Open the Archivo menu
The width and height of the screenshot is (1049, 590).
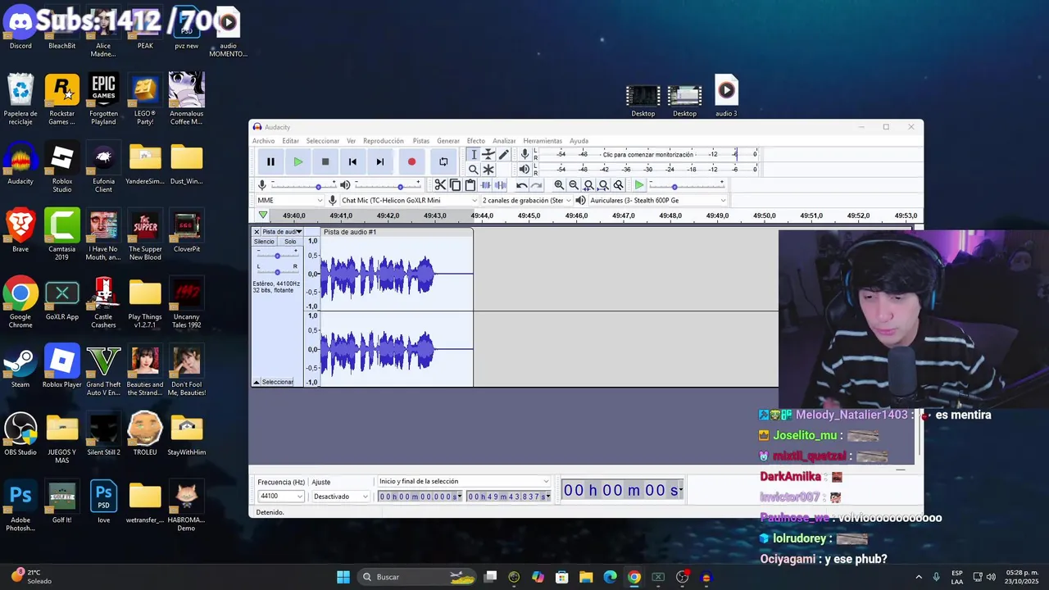click(264, 141)
